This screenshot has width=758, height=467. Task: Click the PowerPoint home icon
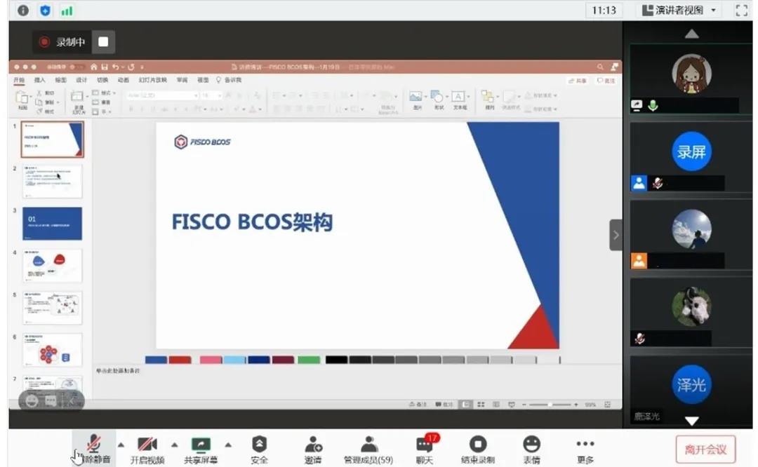pos(94,67)
